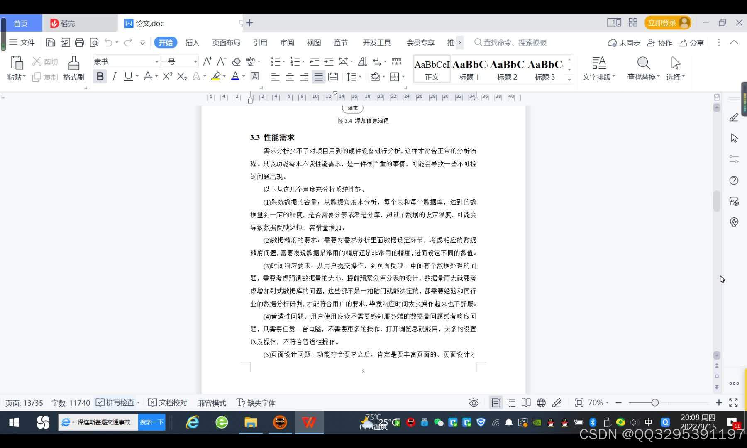Toggle Underline formatting button
747x448 pixels.
click(x=128, y=77)
